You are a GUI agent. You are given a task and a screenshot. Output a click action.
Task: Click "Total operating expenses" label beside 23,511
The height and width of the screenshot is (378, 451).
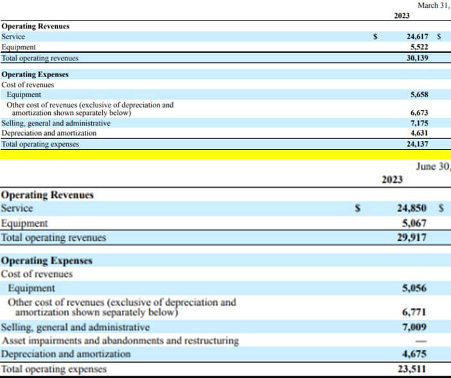(x=54, y=369)
